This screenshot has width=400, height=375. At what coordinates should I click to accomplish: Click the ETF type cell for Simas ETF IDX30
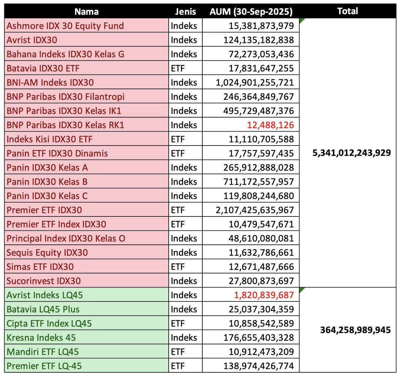pyautogui.click(x=185, y=267)
